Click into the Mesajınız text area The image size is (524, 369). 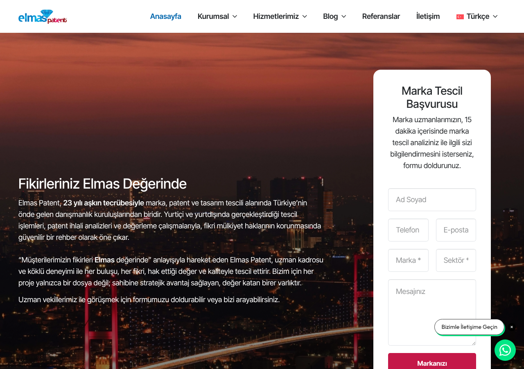[432, 312]
